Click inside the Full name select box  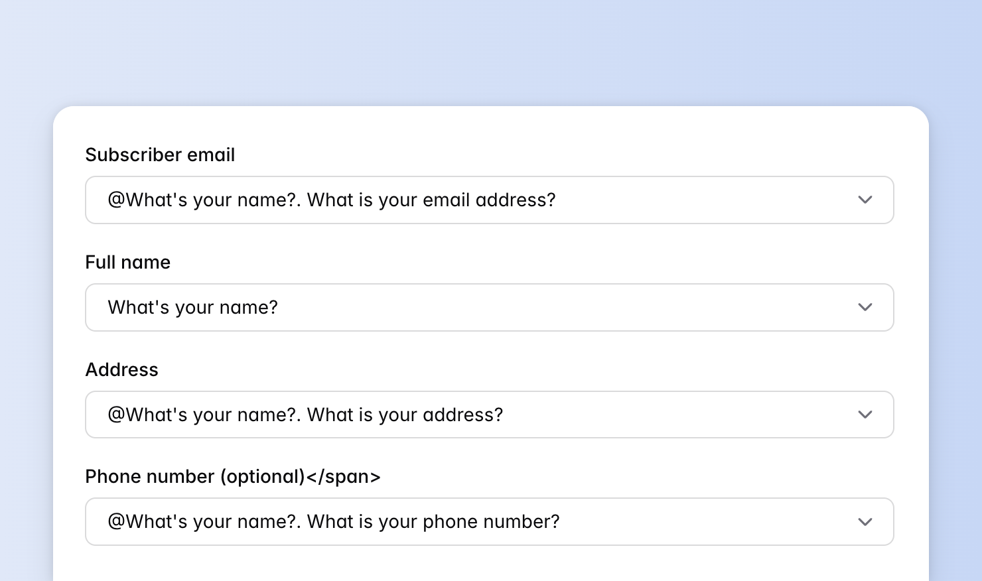pos(464,307)
